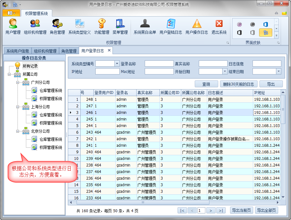
Task: Select the 用户登录日志 tab
Action: point(93,51)
